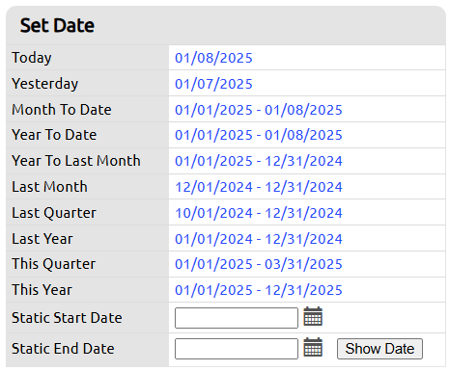The image size is (449, 371).
Task: Select the Month To Date range link
Action: point(259,110)
